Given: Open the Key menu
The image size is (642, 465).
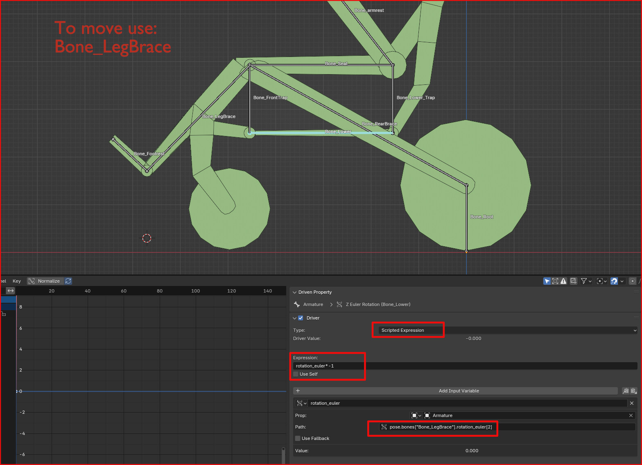Looking at the screenshot, I should (17, 281).
